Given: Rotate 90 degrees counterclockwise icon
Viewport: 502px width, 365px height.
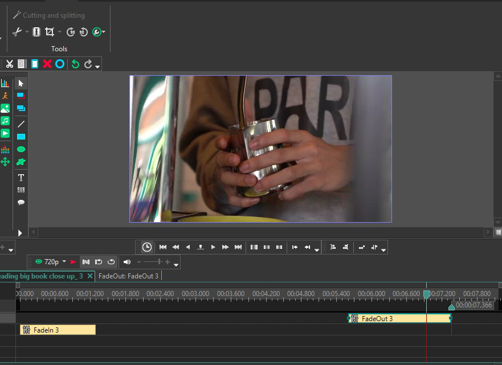Looking at the screenshot, I should coord(84,32).
